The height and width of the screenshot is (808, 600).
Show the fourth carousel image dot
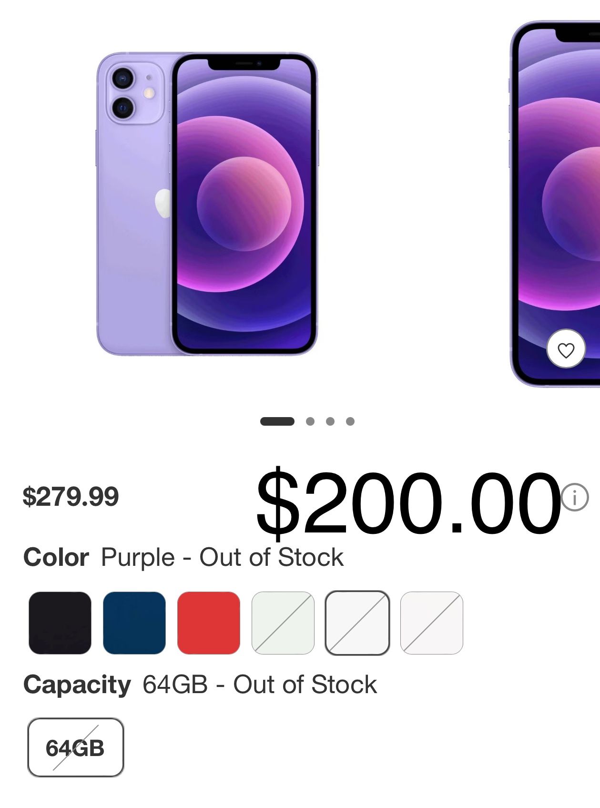350,421
